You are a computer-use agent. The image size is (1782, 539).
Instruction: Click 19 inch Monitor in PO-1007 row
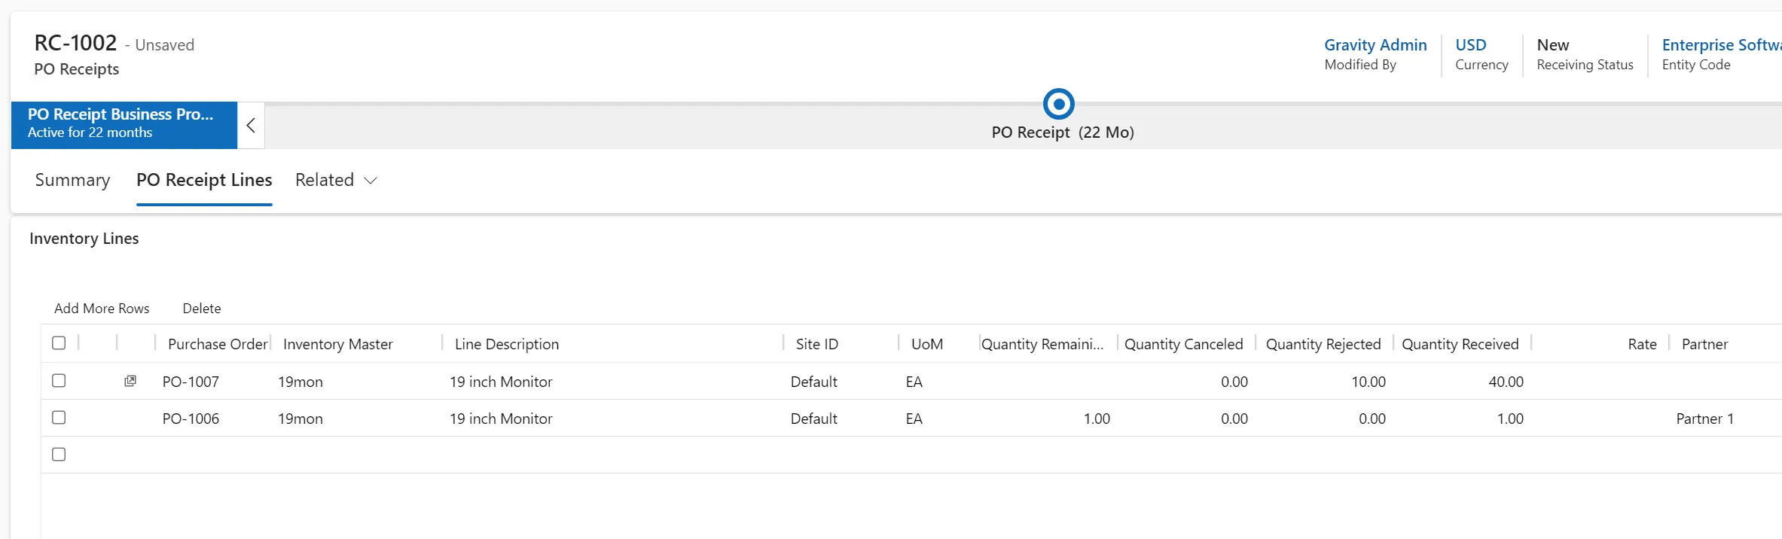[501, 382]
